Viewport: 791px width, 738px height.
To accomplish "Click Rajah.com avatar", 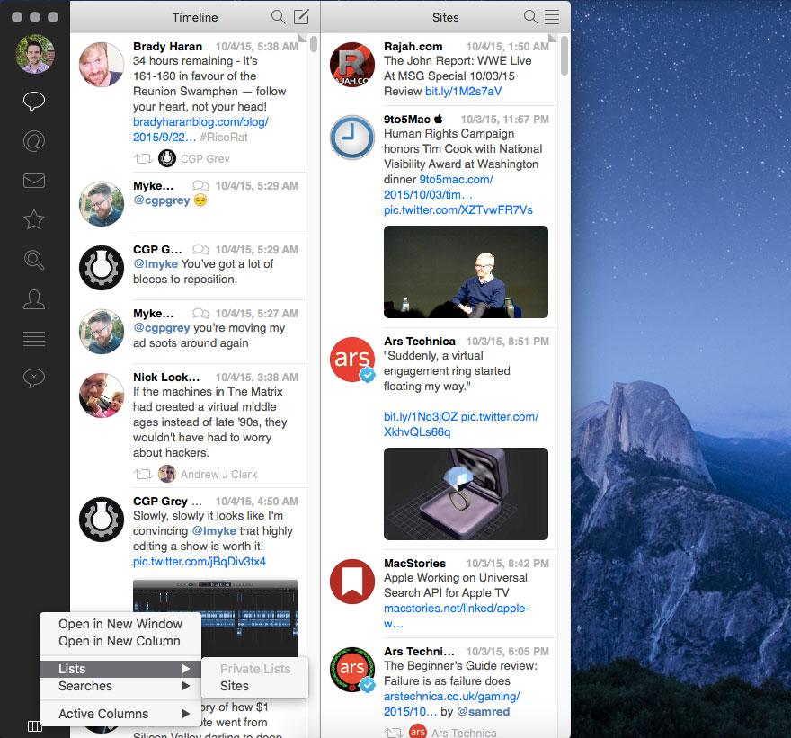I will click(352, 65).
